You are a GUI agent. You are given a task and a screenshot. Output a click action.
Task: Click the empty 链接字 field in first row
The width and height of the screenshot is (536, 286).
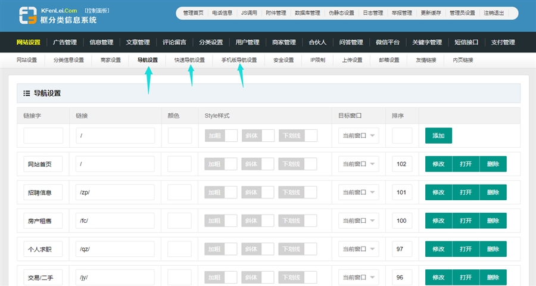(x=43, y=136)
